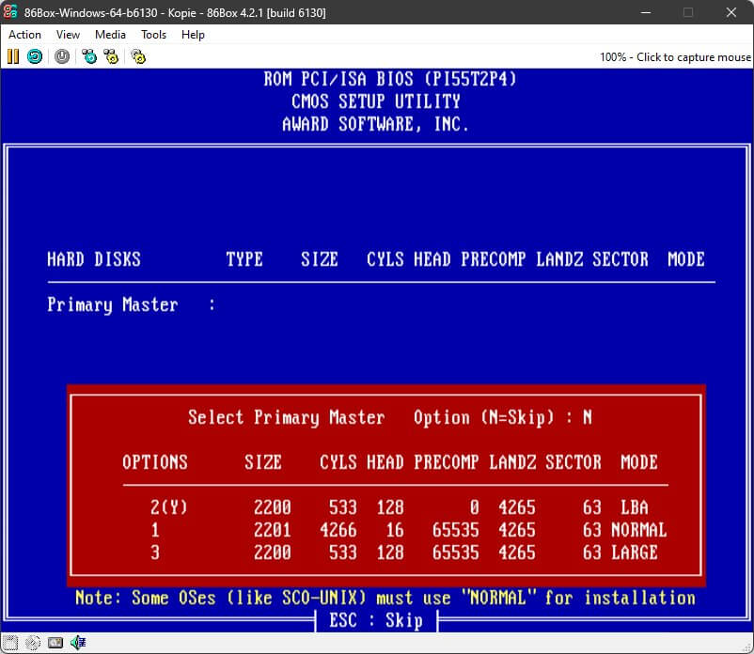Image resolution: width=754 pixels, height=654 pixels.
Task: Click the option input value 'N'
Action: coord(588,417)
